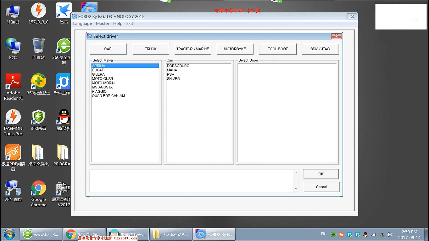The width and height of the screenshot is (429, 241).
Task: Click the MOTORBYKE category button
Action: point(235,49)
